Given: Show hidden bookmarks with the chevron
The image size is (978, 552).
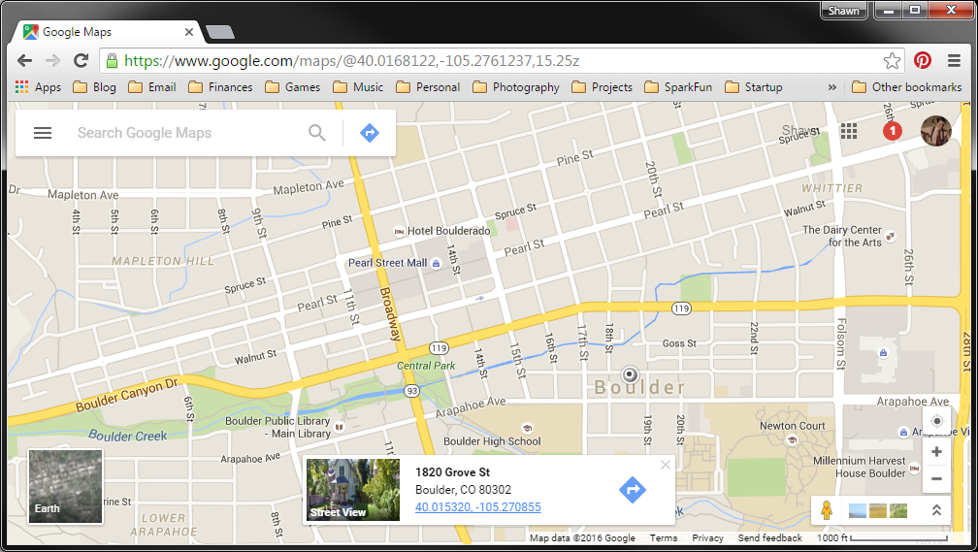Looking at the screenshot, I should tap(832, 87).
